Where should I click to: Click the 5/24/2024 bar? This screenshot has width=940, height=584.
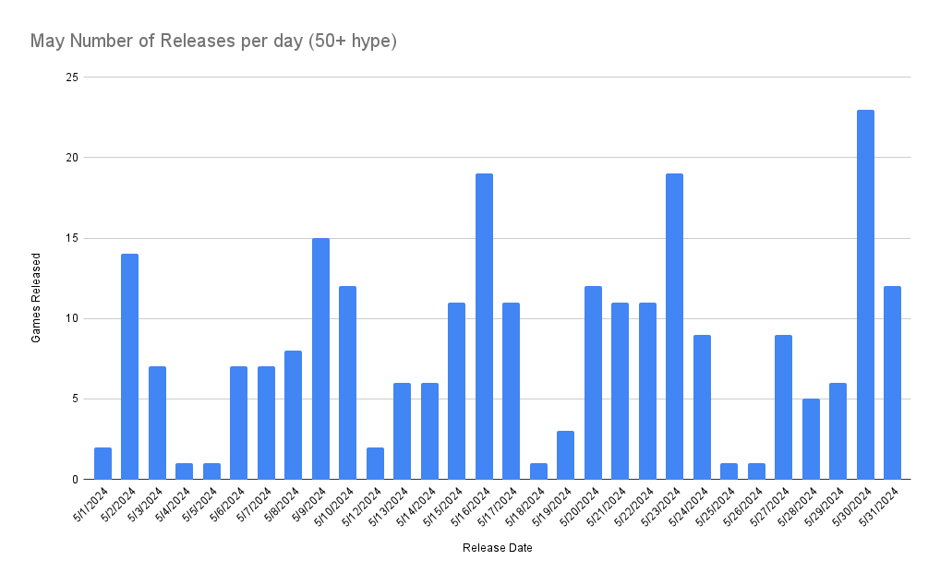(x=702, y=407)
